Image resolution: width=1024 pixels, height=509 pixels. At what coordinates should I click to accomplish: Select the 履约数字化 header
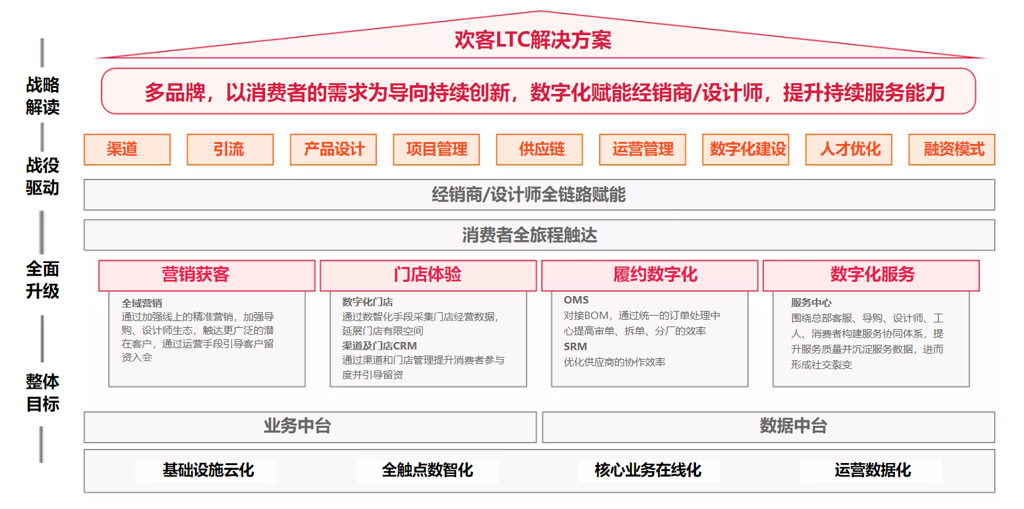[x=649, y=275]
